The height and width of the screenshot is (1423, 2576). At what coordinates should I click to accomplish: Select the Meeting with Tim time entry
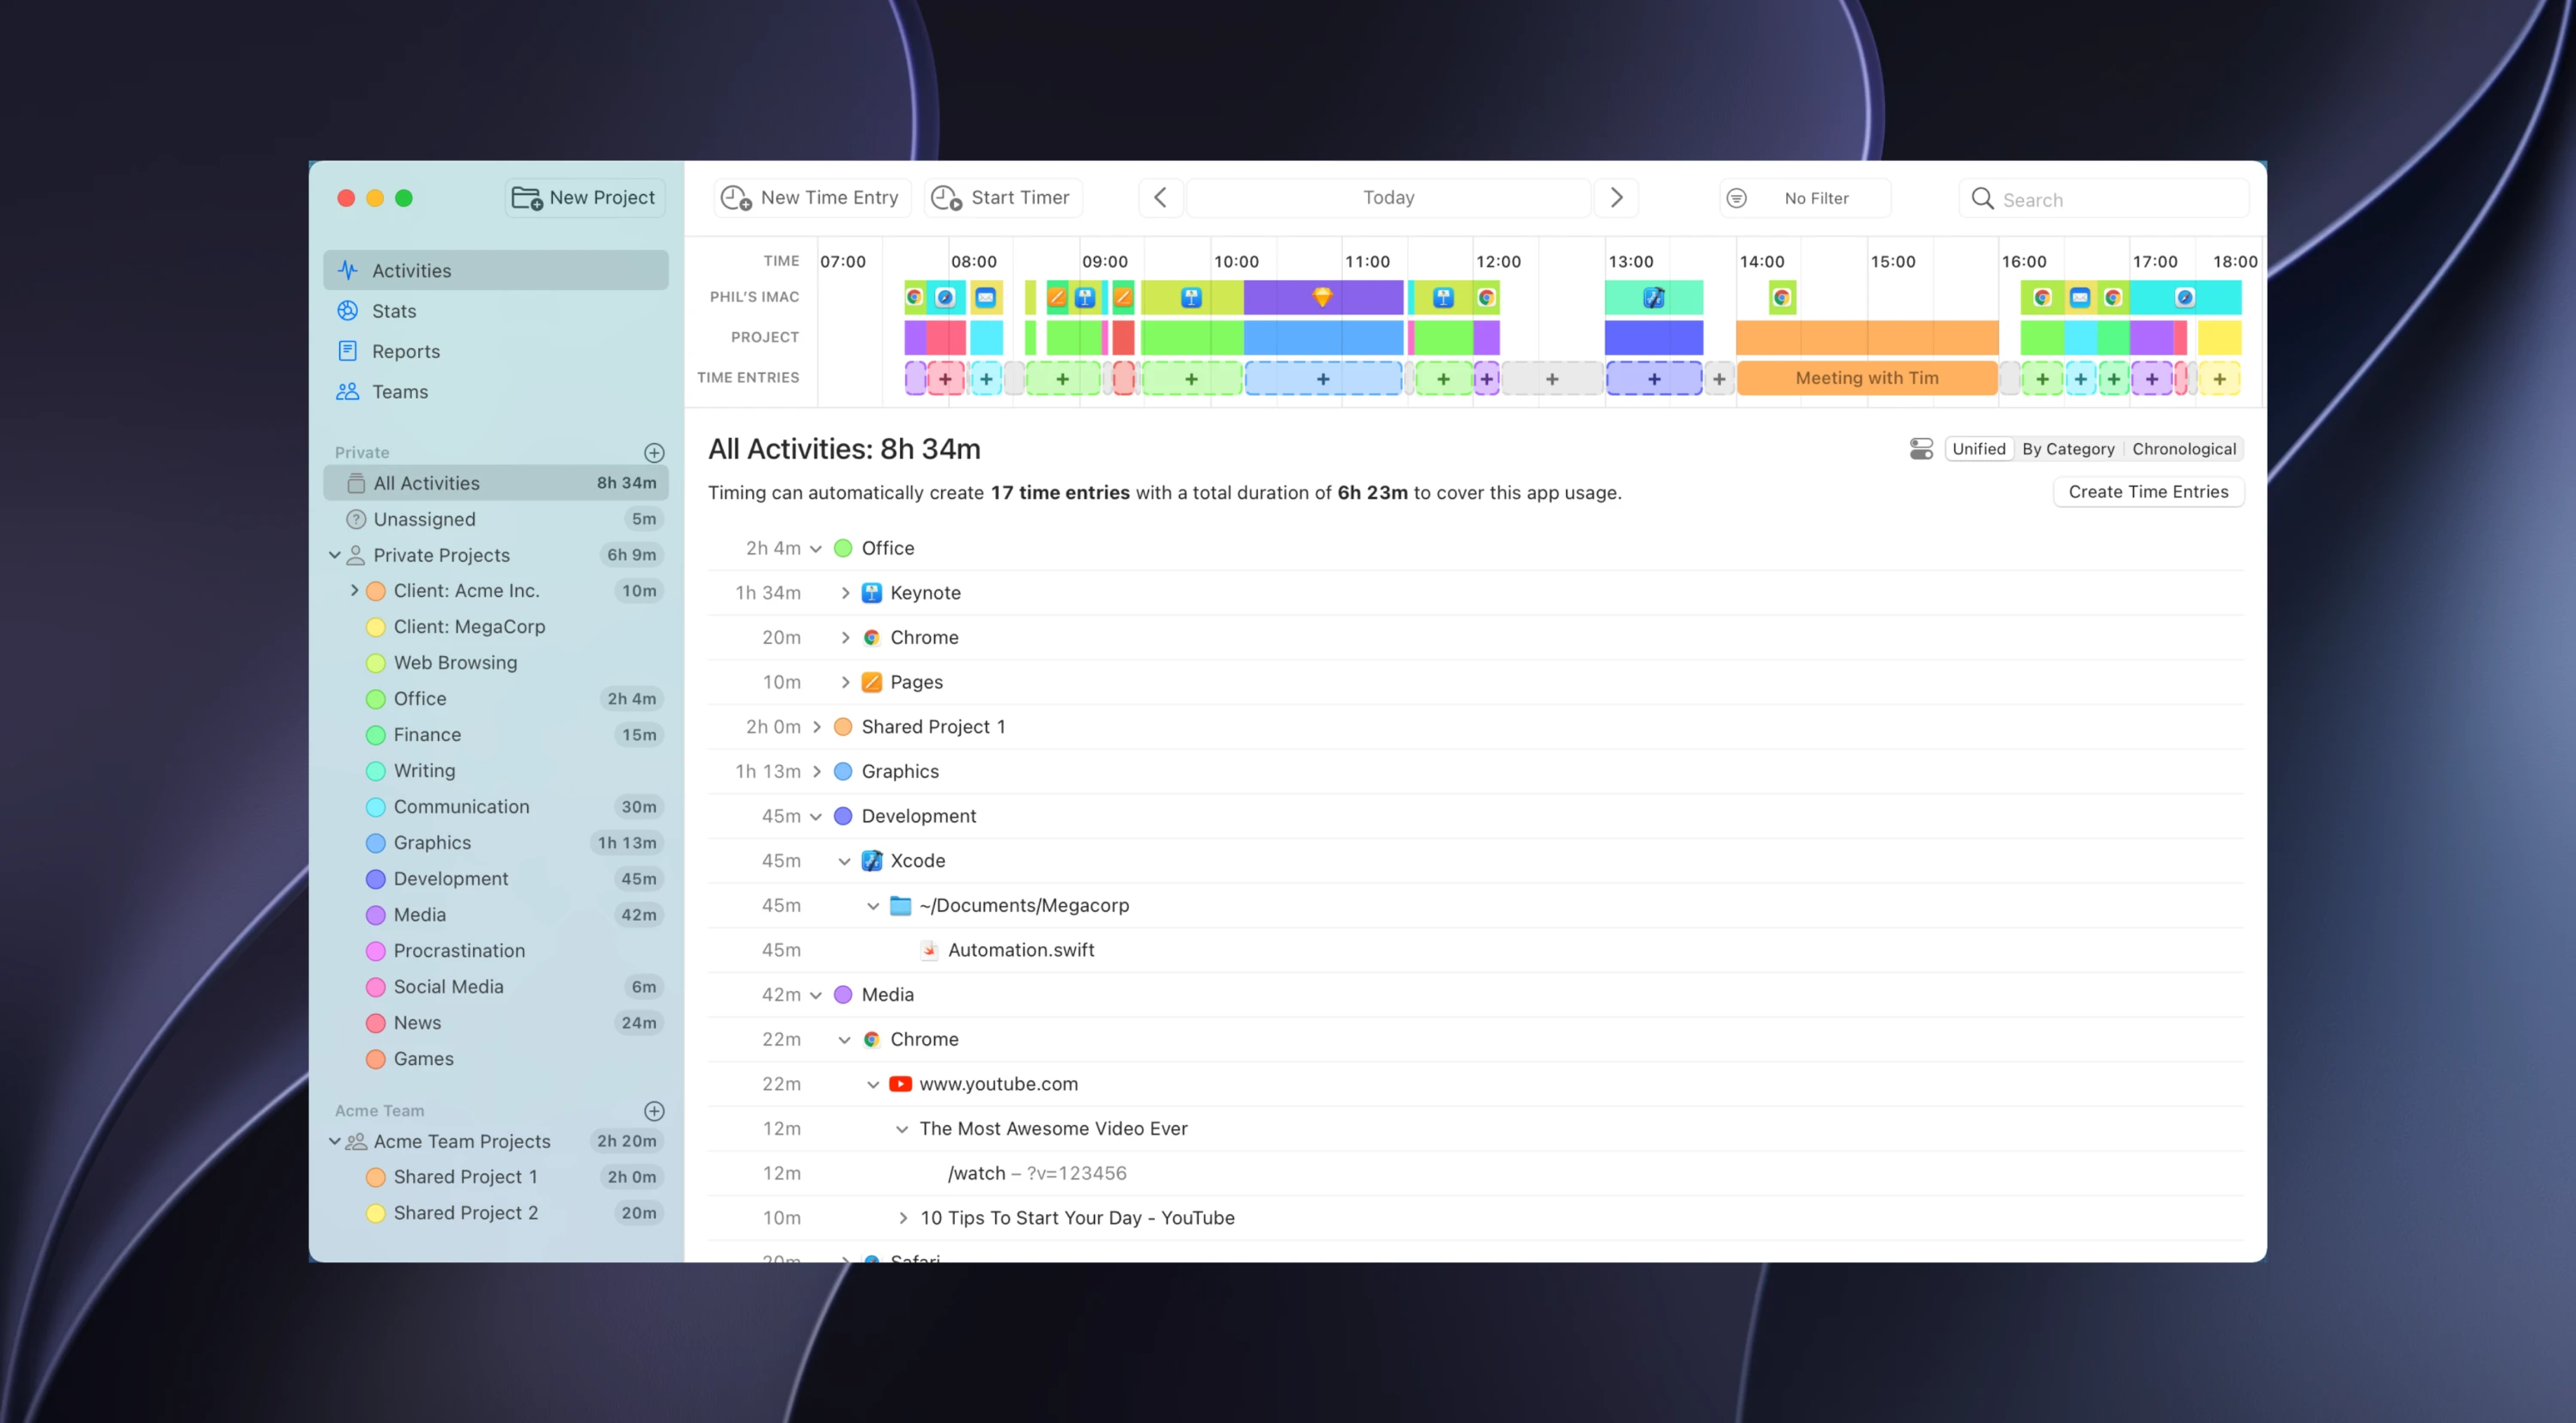pyautogui.click(x=1867, y=379)
